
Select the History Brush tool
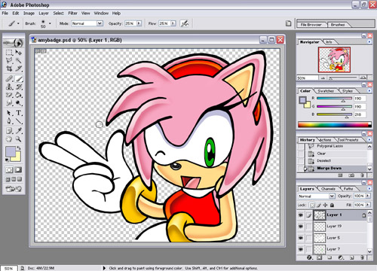click(x=18, y=87)
